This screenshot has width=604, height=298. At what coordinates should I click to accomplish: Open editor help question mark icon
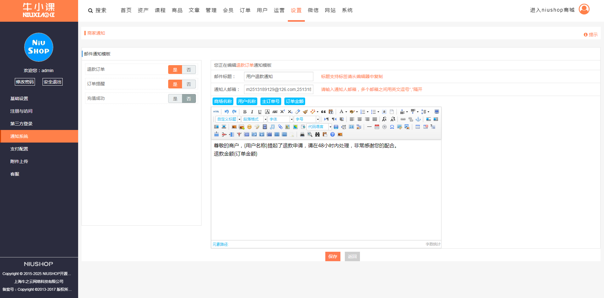(333, 135)
